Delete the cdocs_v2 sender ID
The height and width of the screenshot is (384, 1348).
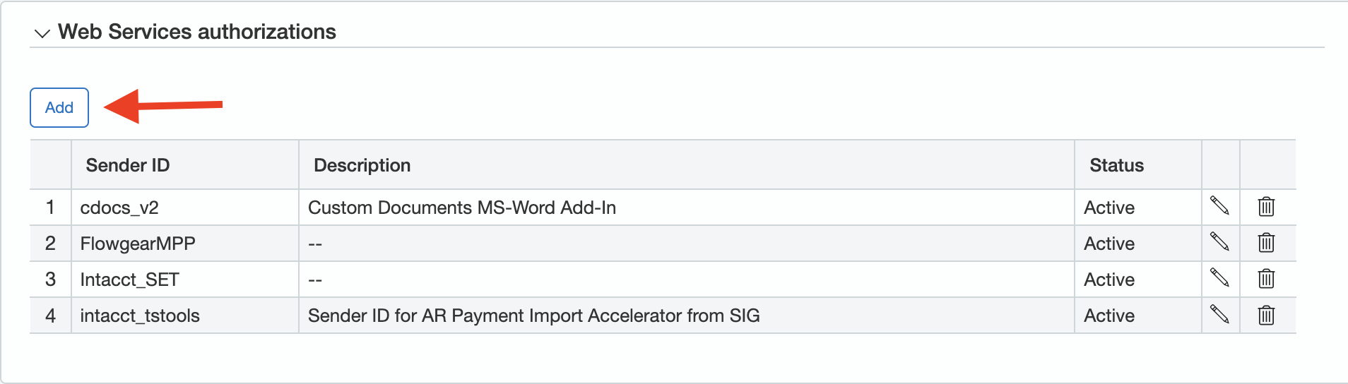pos(1266,207)
